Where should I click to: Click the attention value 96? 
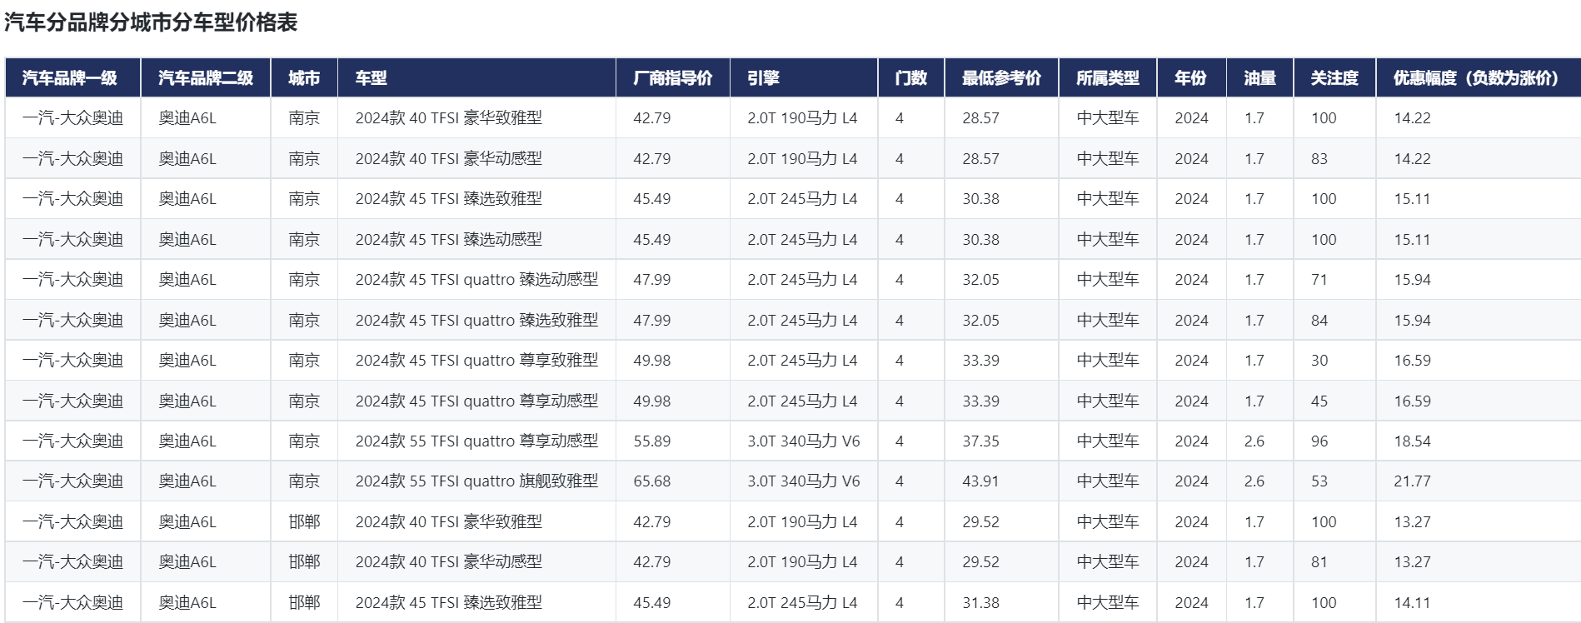[1319, 441]
